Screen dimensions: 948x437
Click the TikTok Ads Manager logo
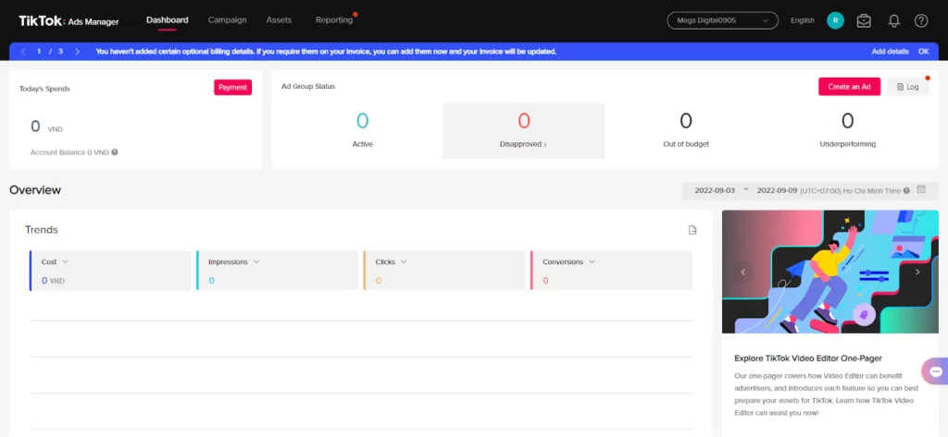coord(69,21)
